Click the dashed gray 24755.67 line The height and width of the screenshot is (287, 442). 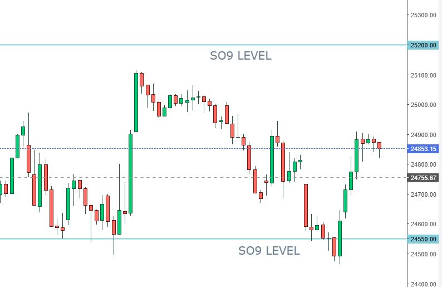click(204, 178)
